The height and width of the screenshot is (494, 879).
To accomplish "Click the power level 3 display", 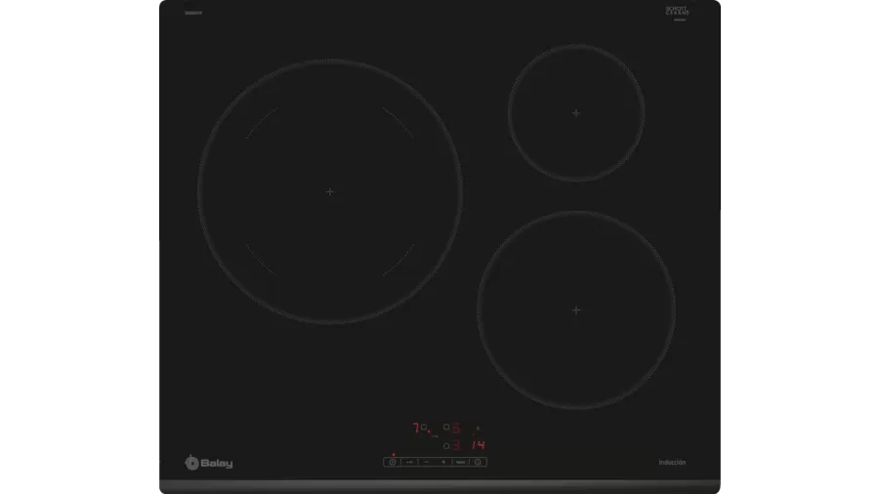I will coord(456,445).
